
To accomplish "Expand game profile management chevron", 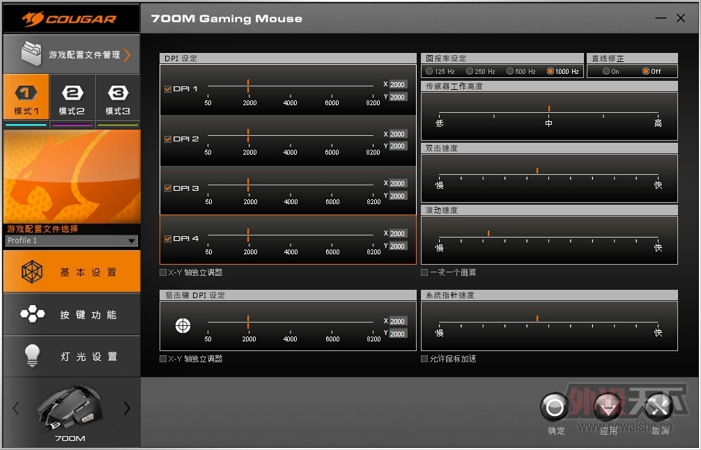I will [128, 55].
